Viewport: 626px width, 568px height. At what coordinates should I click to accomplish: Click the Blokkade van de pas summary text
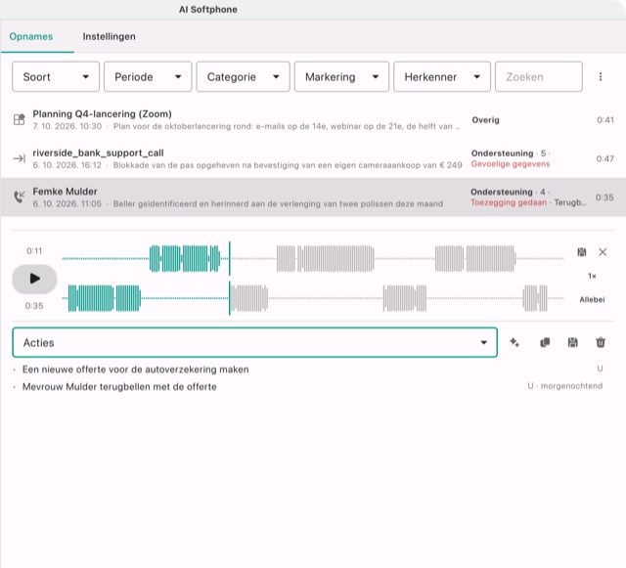click(288, 165)
